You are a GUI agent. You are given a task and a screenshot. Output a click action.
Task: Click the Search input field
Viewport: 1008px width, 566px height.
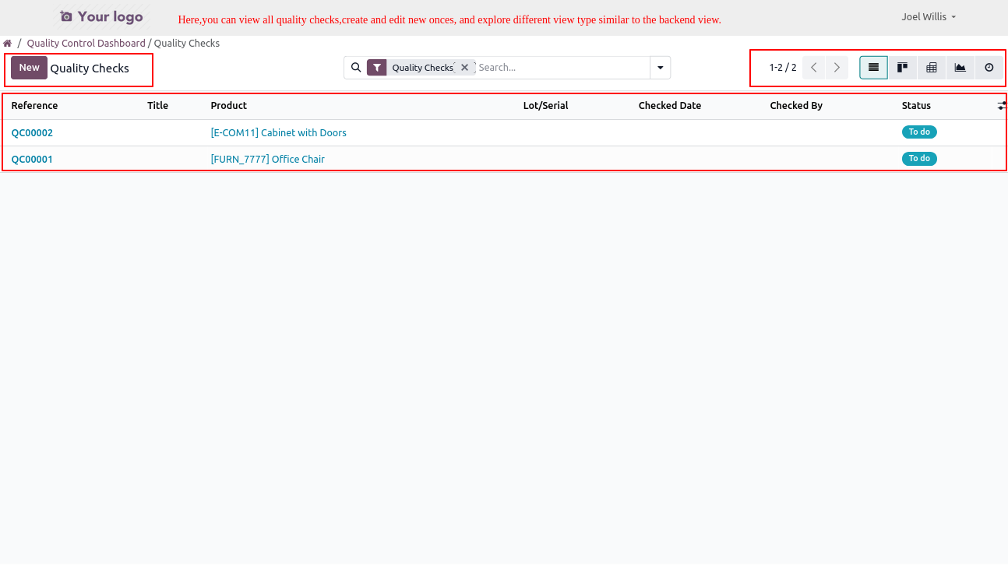561,68
